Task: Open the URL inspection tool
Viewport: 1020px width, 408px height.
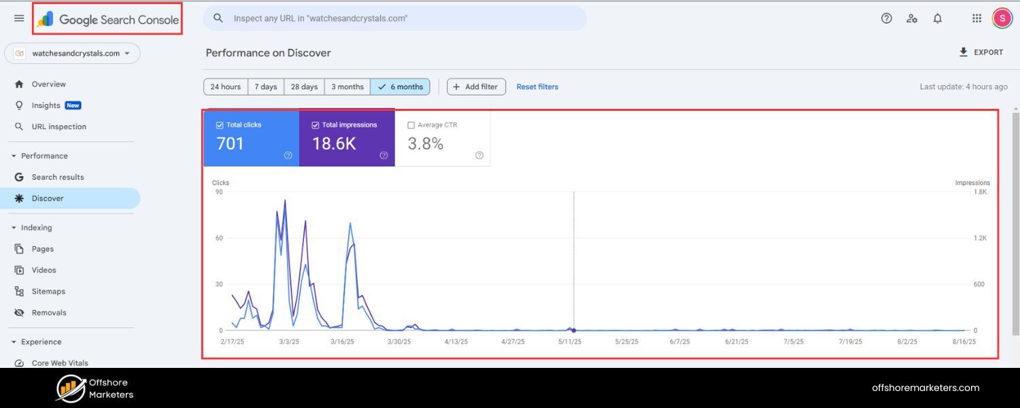Action: point(59,126)
